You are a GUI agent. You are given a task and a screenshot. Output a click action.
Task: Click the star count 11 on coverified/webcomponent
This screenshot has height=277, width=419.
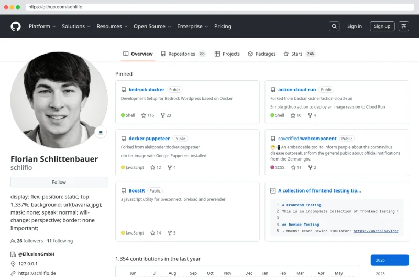click(296, 167)
